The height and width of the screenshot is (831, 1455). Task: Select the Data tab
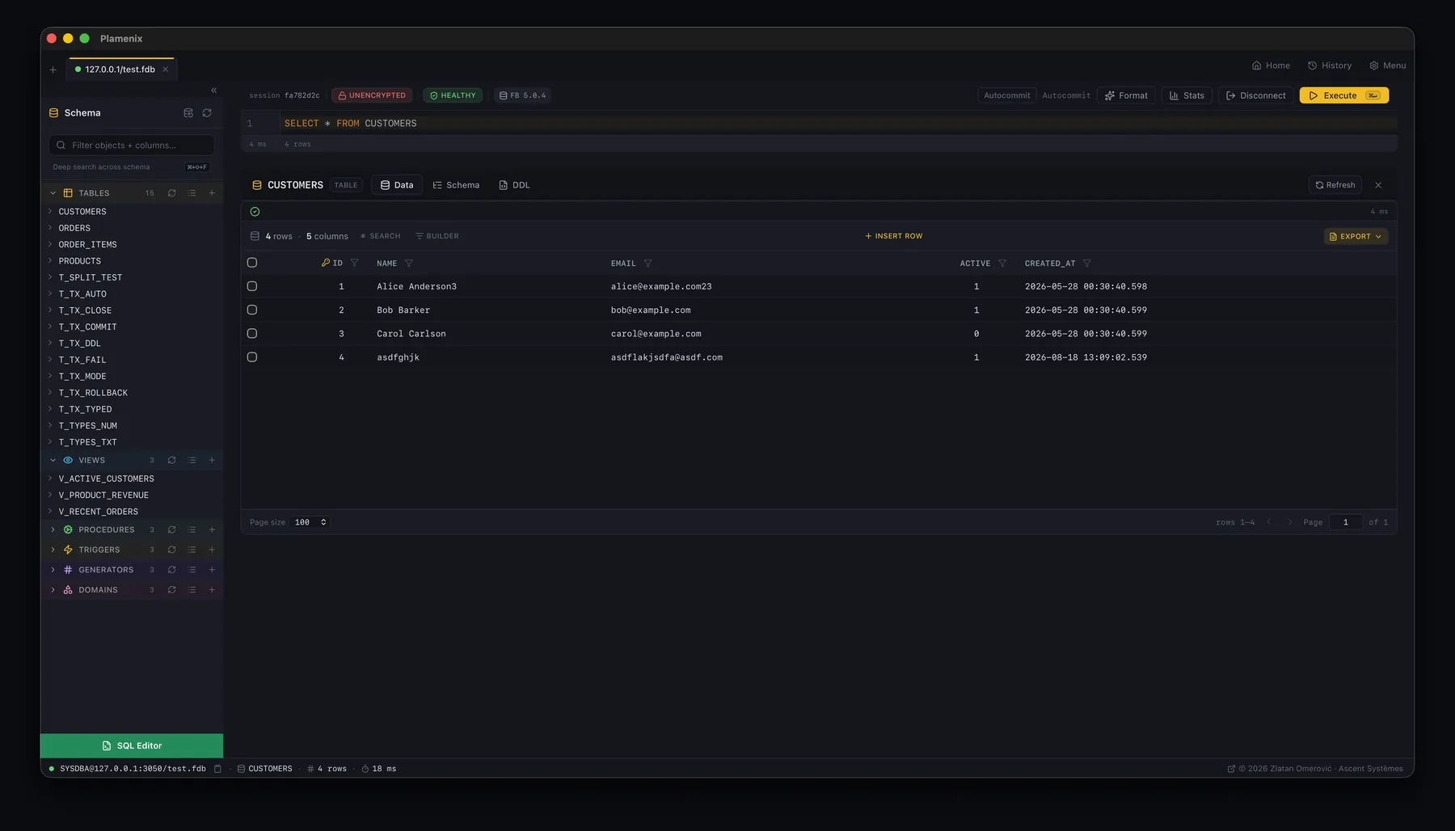[x=397, y=185]
